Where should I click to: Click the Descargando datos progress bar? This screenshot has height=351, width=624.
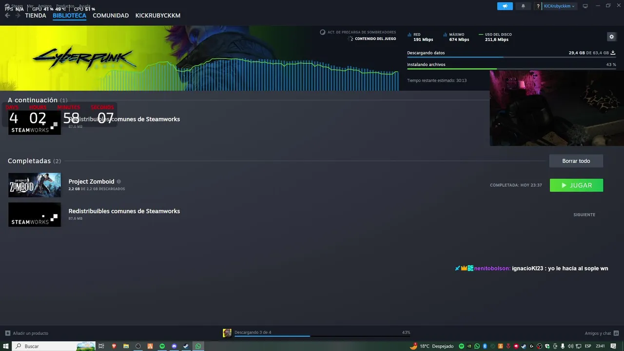[x=511, y=58]
